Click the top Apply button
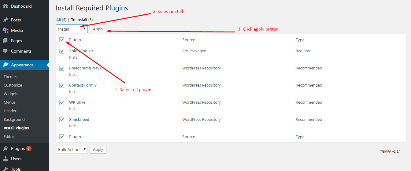411x171 pixels. 98,29
